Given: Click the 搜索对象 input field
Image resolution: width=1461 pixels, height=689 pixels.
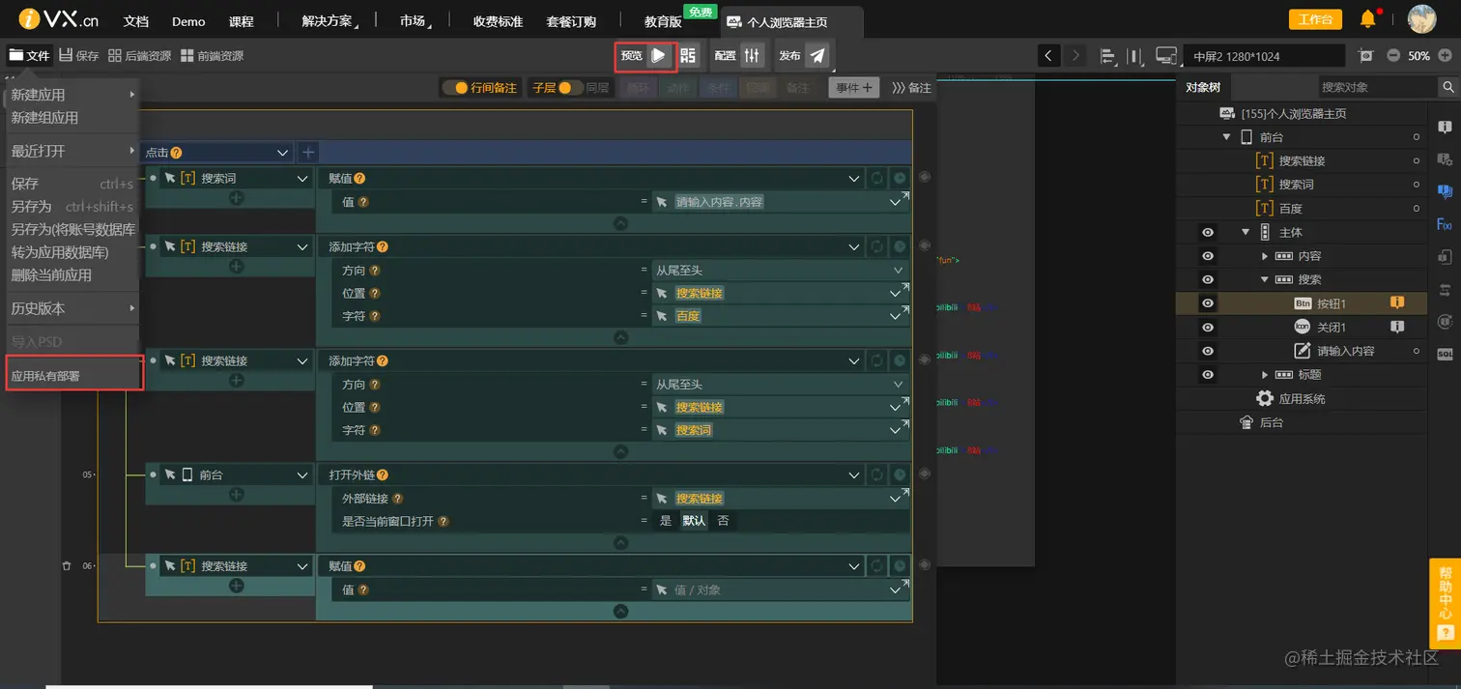Looking at the screenshot, I should click(x=1377, y=87).
